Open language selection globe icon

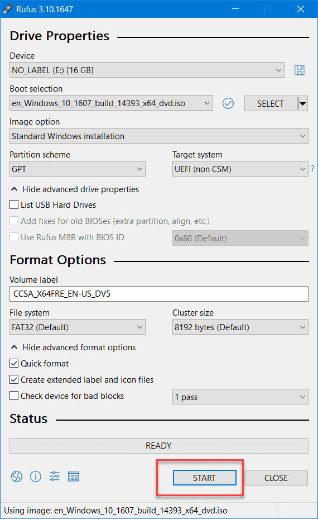coord(17,477)
